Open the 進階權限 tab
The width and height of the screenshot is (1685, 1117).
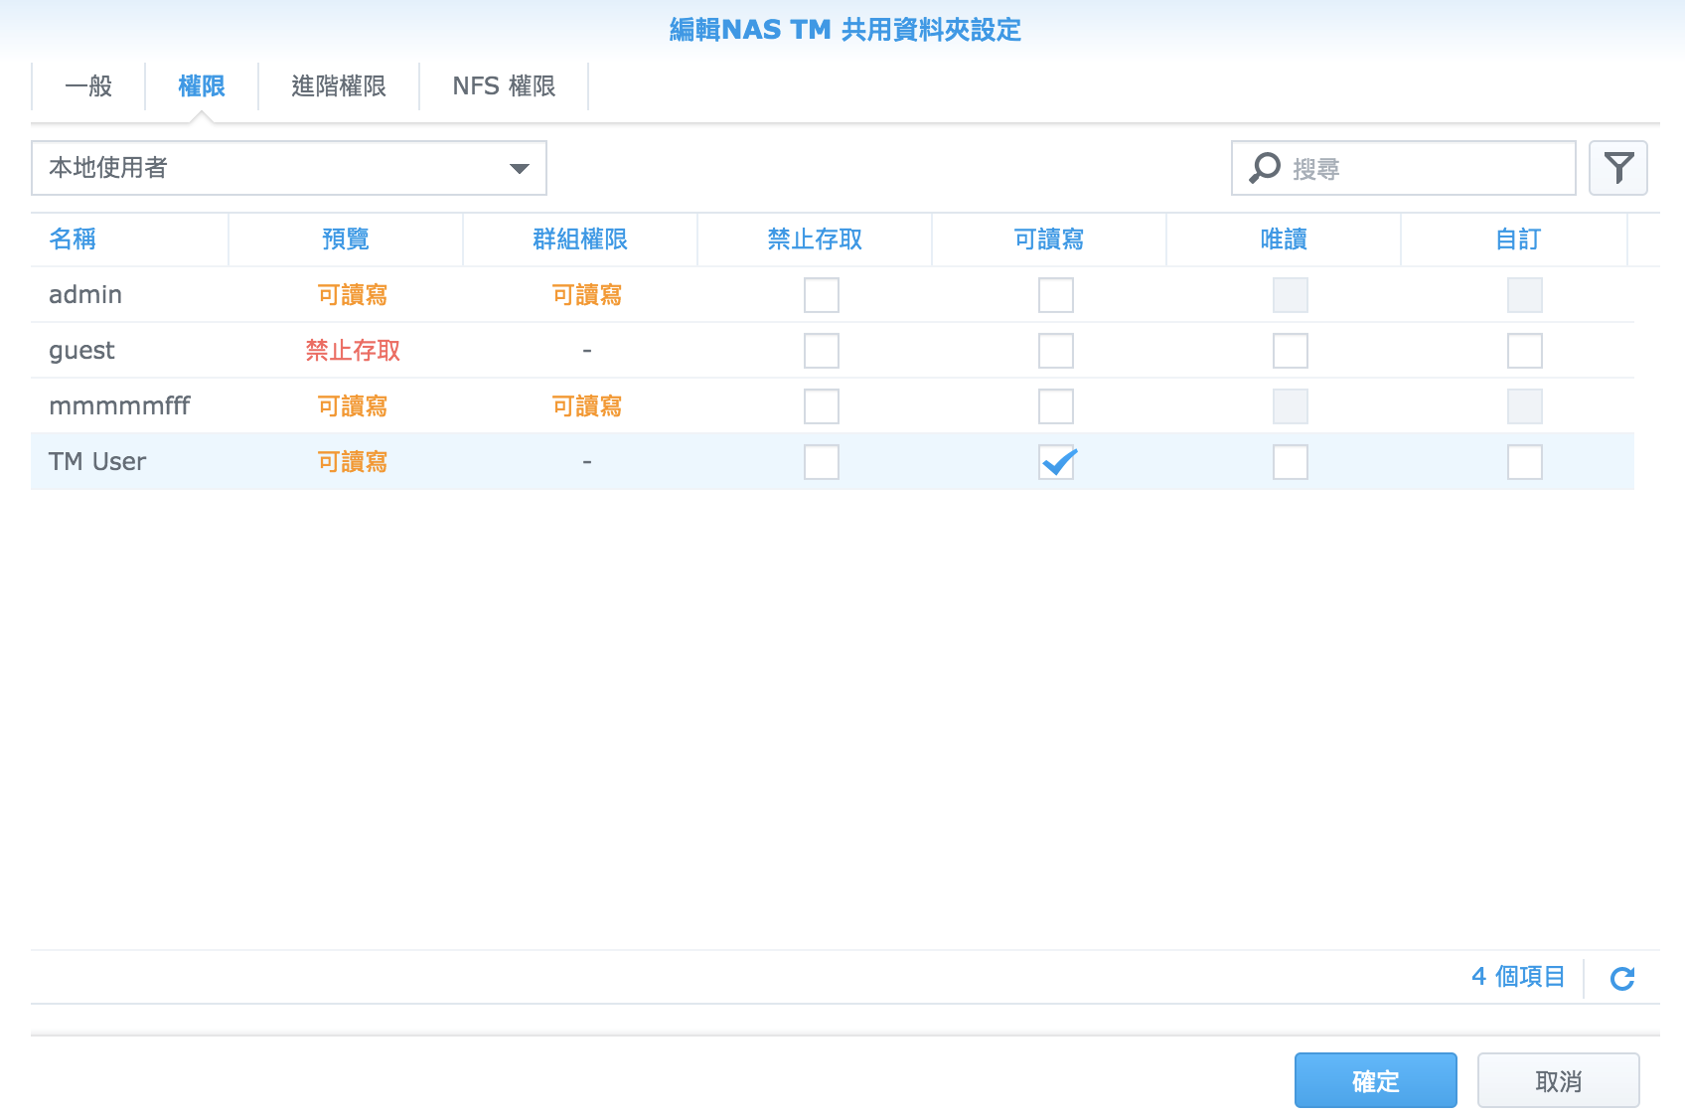click(x=339, y=86)
